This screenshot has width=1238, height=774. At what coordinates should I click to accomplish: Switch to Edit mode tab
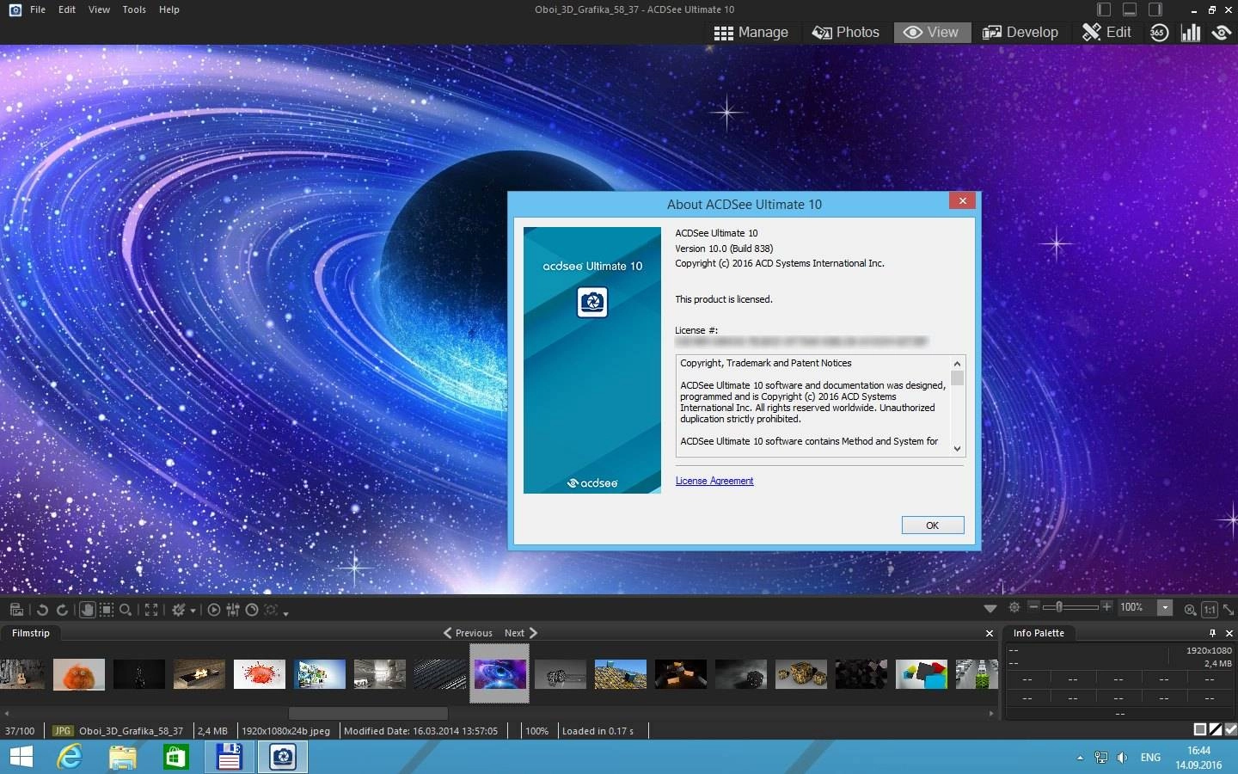1106,33
